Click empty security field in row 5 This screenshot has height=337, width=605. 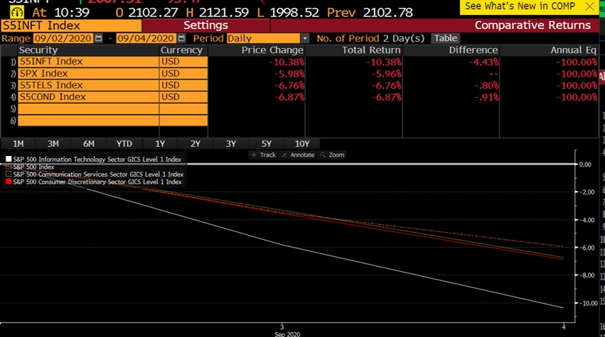tap(88, 109)
